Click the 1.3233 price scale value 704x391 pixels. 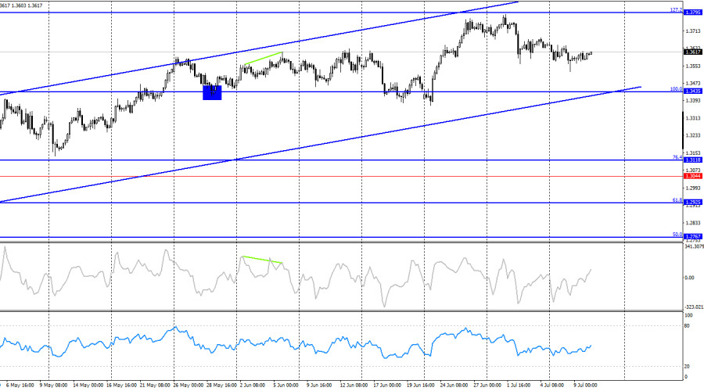(693, 135)
